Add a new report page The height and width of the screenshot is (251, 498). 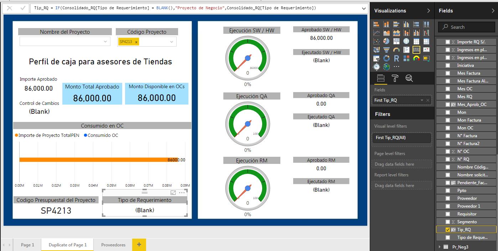(x=139, y=245)
